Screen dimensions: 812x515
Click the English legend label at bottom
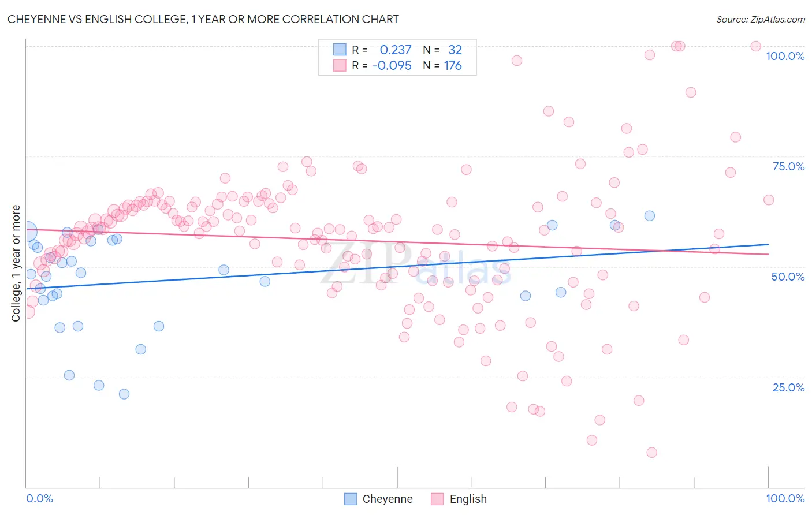(468, 499)
